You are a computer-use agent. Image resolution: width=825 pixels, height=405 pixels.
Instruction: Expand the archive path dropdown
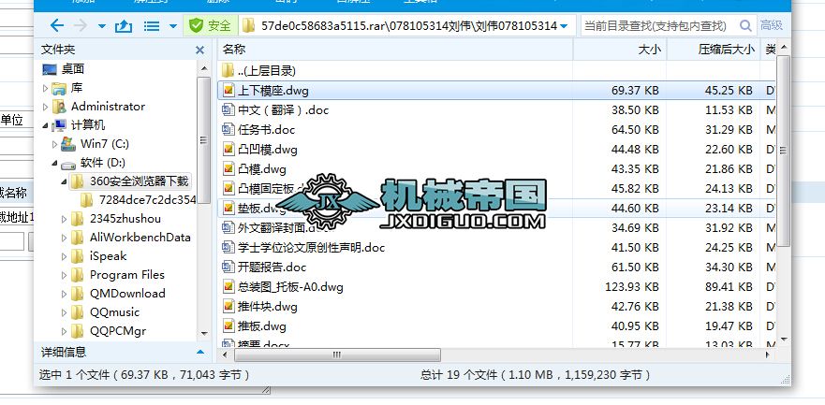click(x=564, y=26)
